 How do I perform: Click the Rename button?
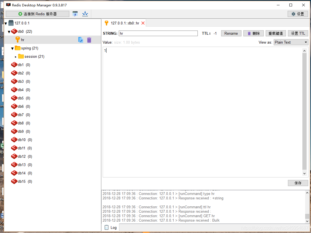click(x=231, y=33)
